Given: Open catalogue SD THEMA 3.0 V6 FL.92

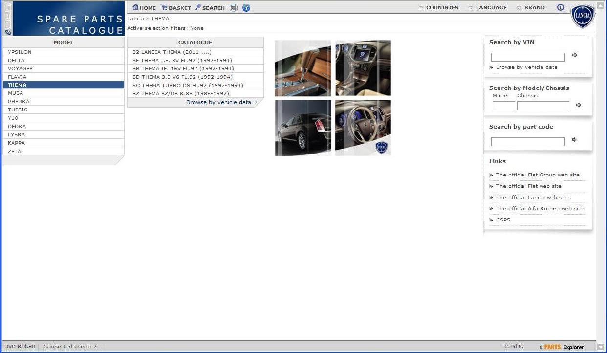Looking at the screenshot, I should click(195, 77).
